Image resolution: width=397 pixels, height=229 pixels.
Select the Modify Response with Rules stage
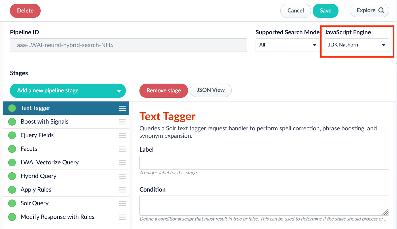pyautogui.click(x=66, y=217)
